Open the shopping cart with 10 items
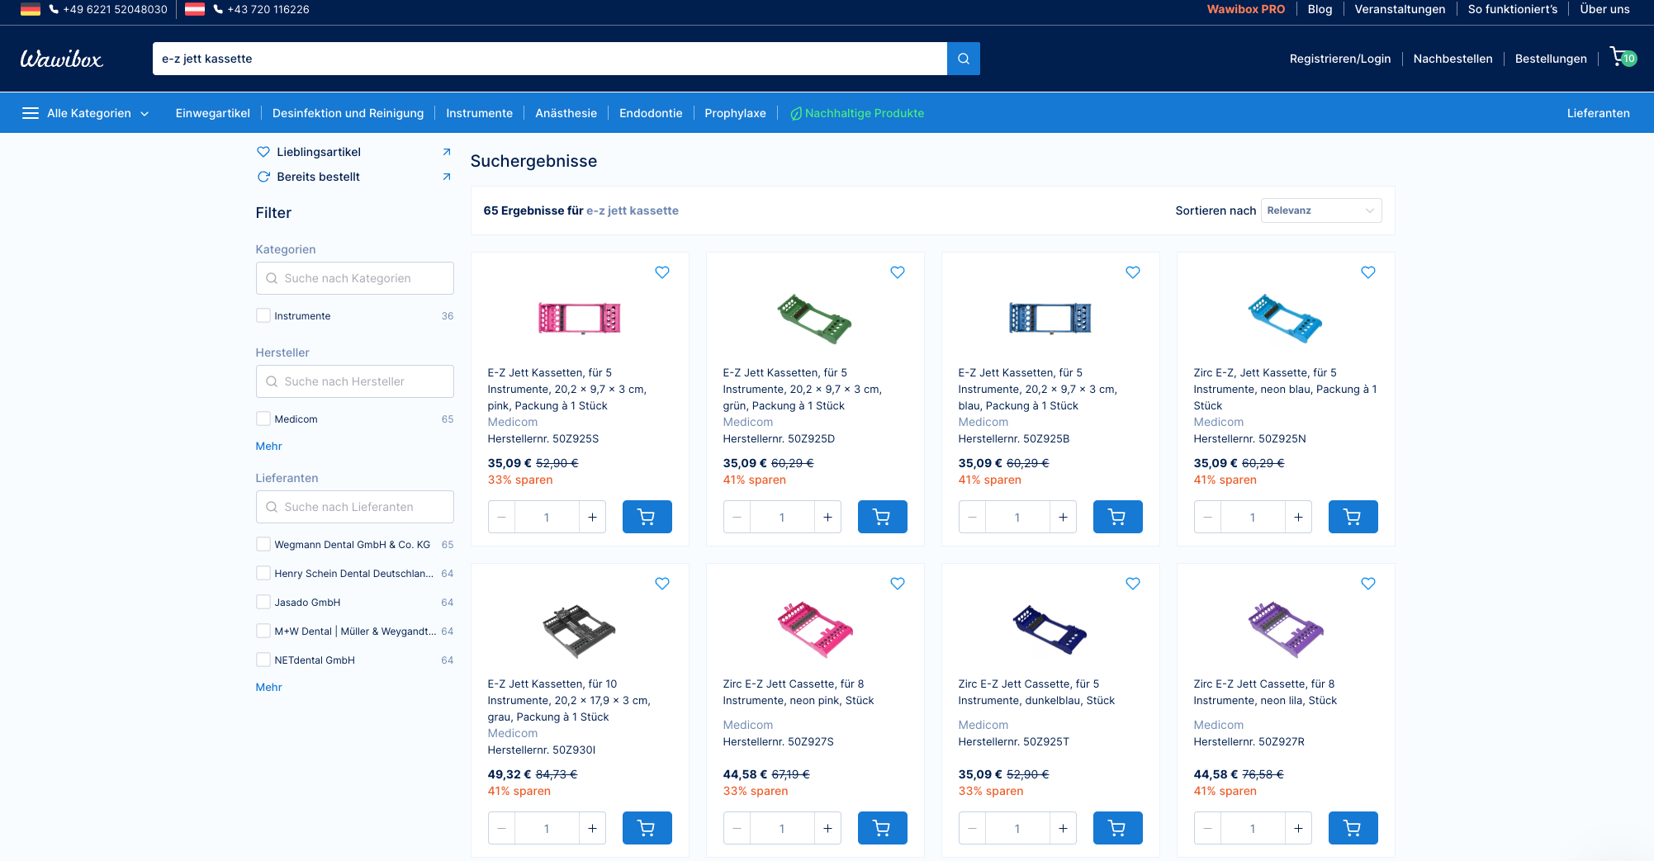 tap(1623, 58)
